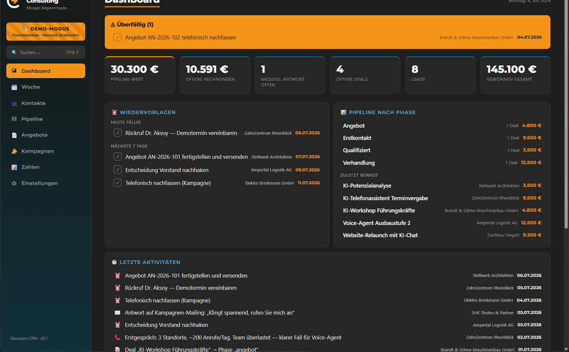The height and width of the screenshot is (352, 569).
Task: Click the Einstellungen gear icon
Action: tap(14, 183)
